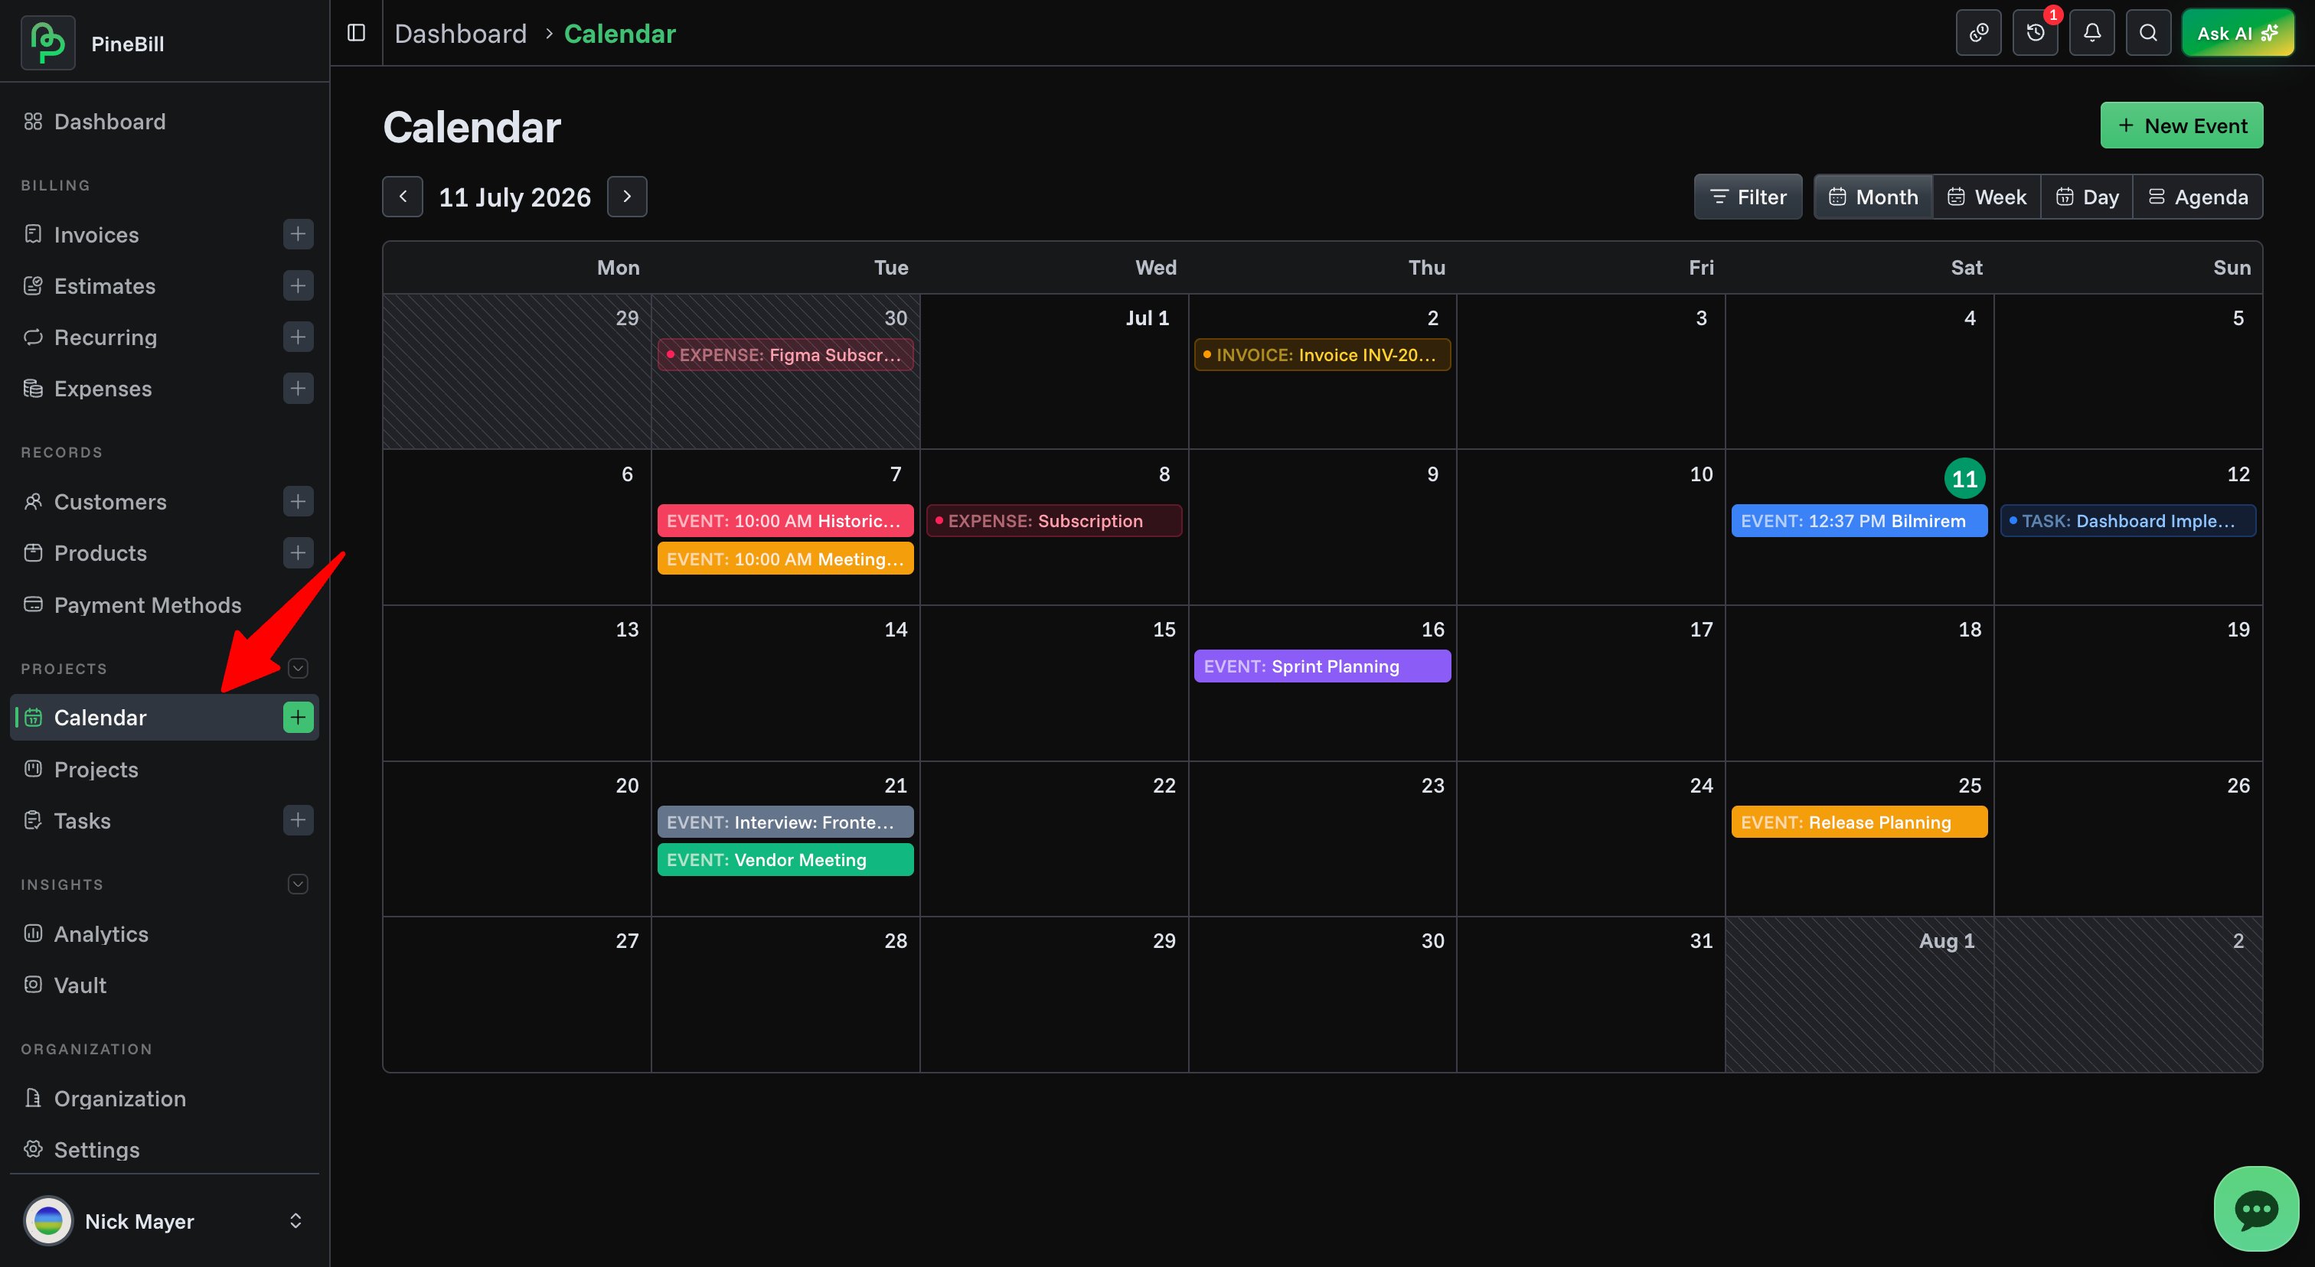
Task: Go to the previous month arrow
Action: click(x=403, y=197)
